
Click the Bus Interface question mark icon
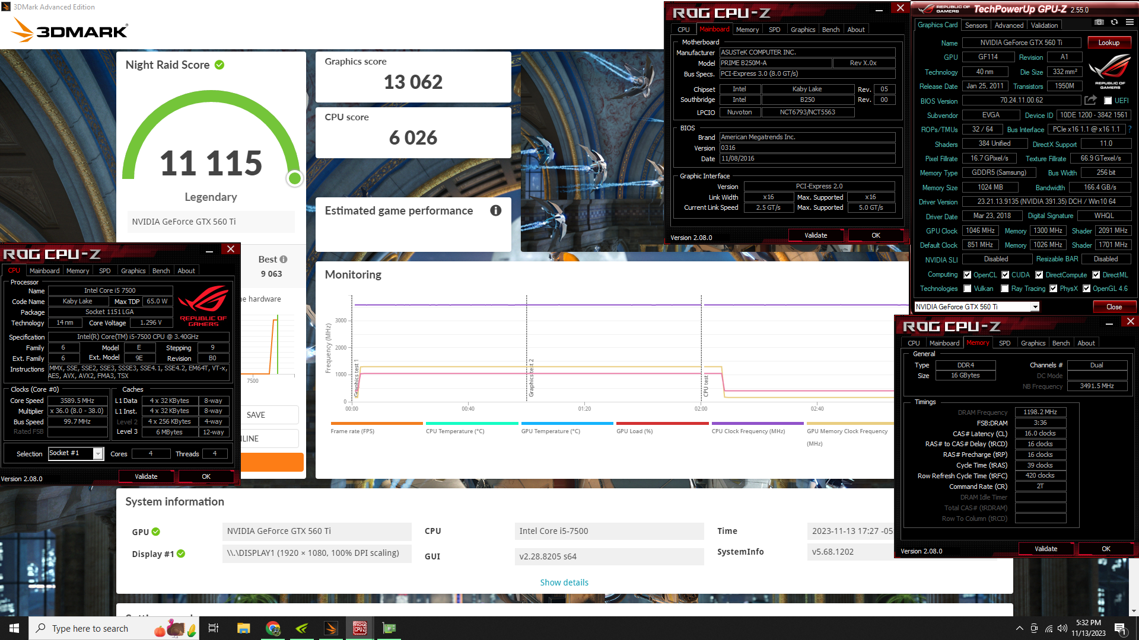1130,129
